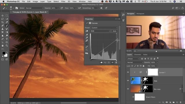
Task: Select the Quick Selection tool
Action: [7, 19]
